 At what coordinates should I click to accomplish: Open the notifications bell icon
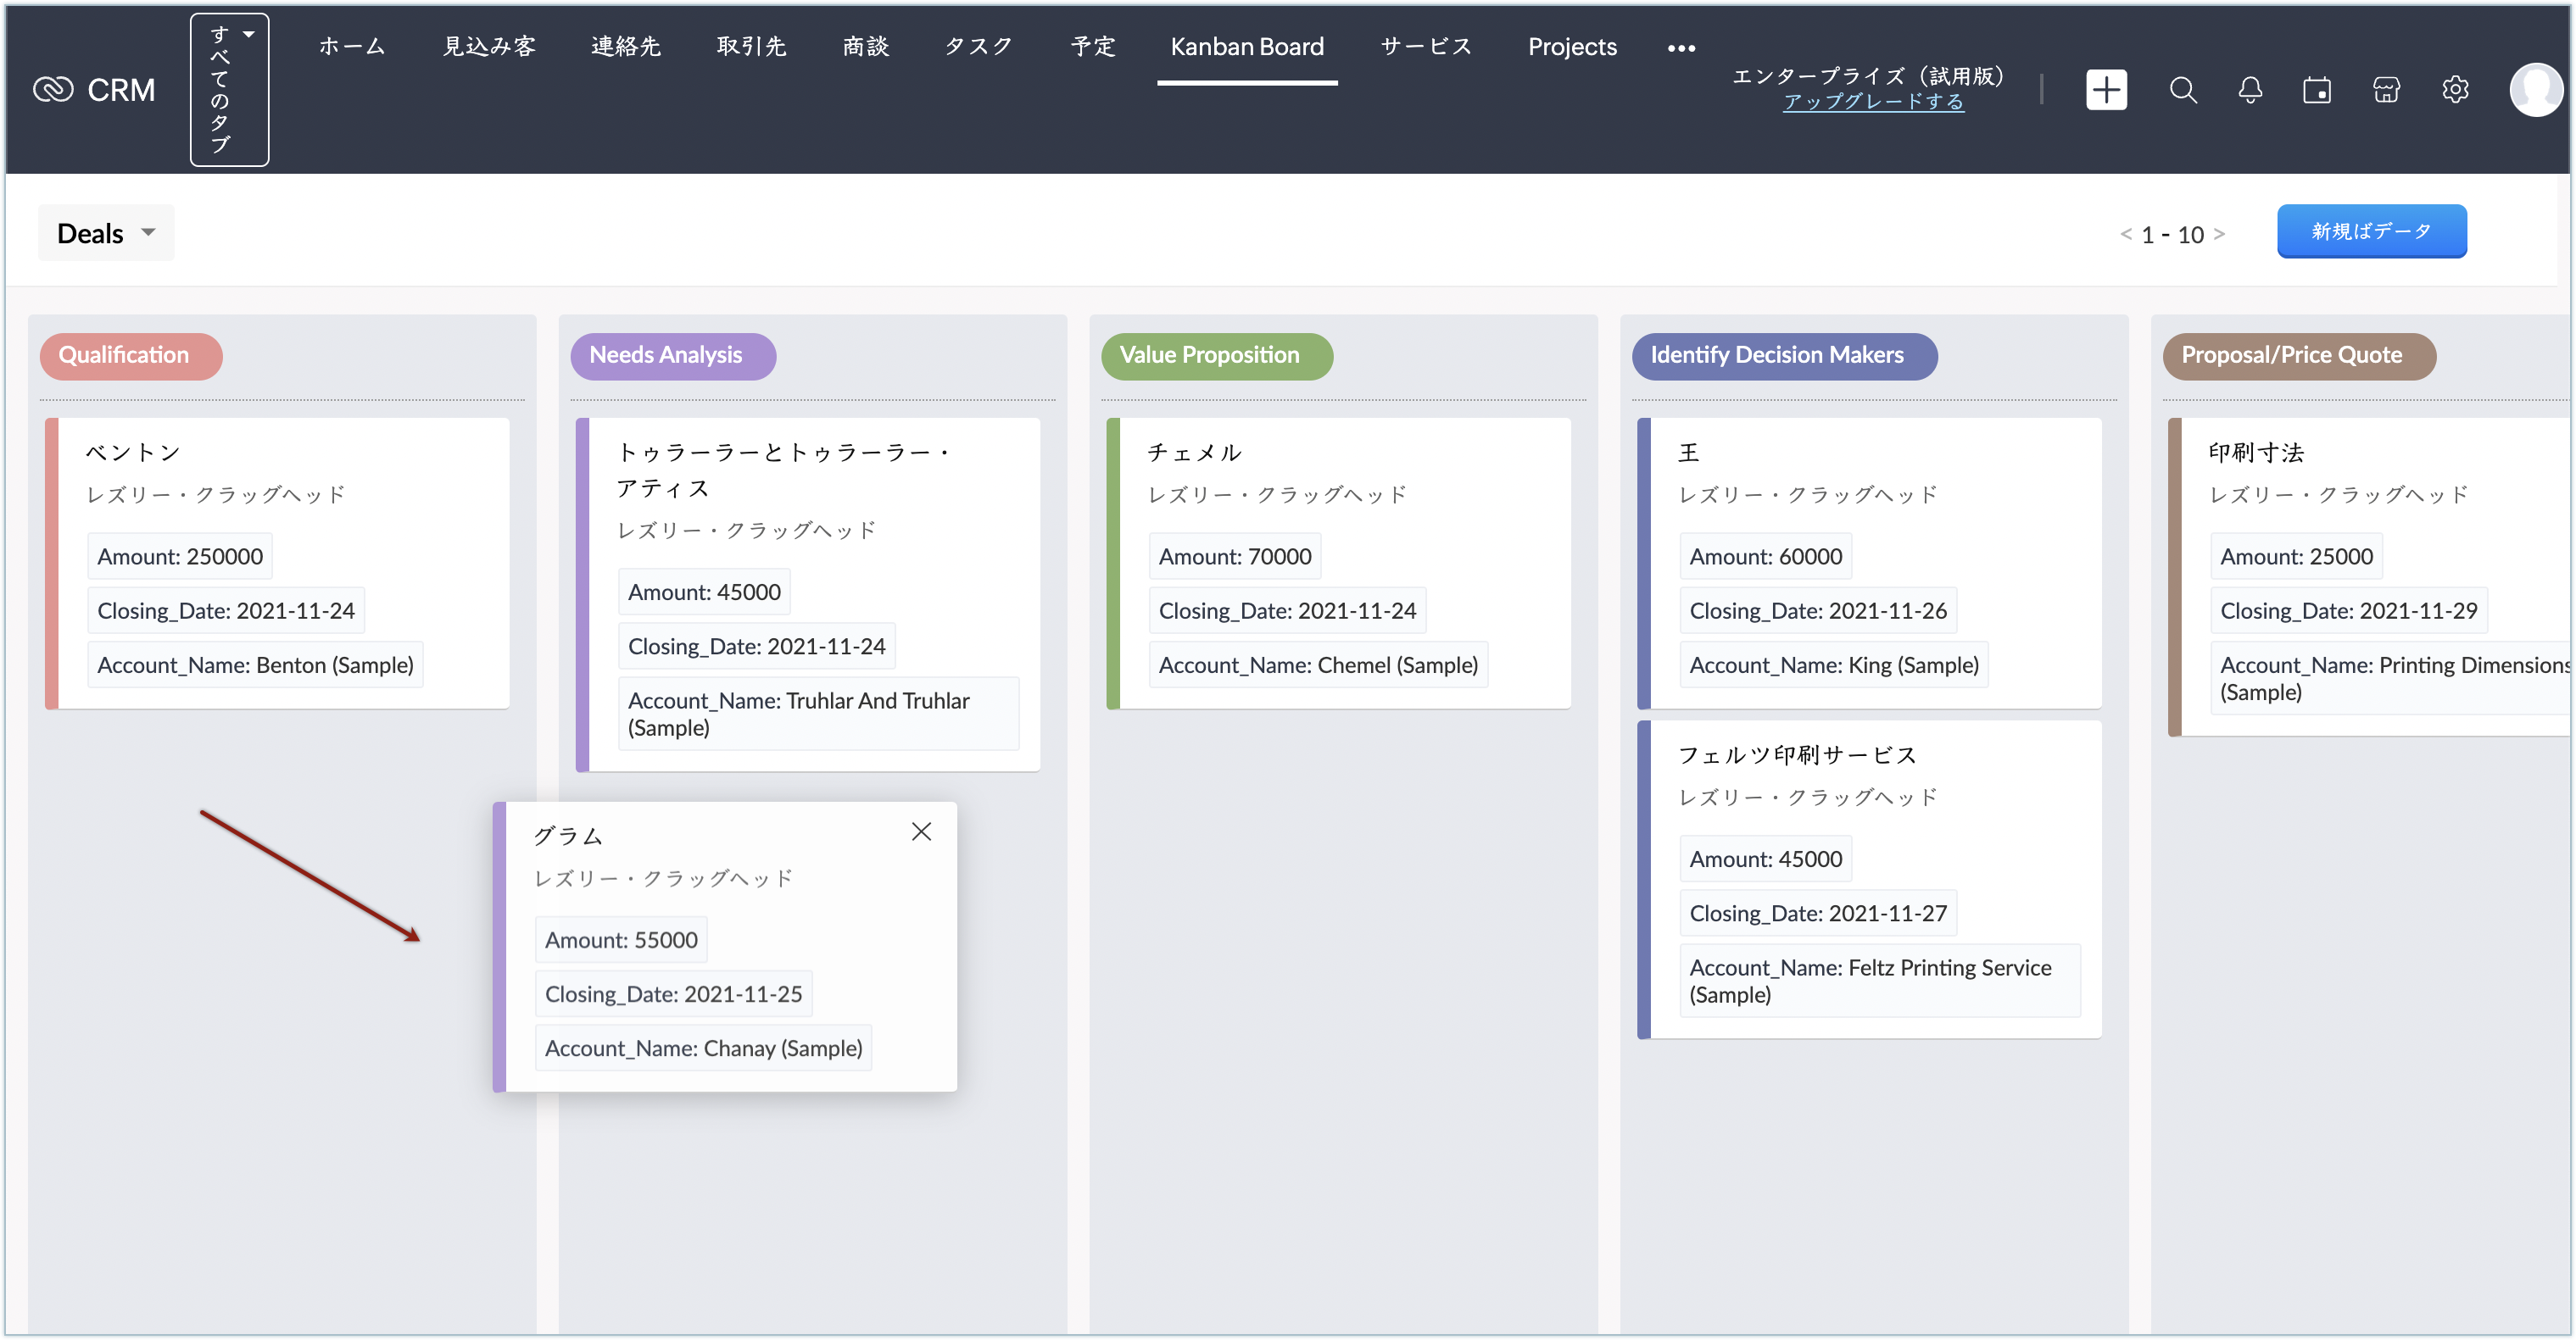point(2250,90)
